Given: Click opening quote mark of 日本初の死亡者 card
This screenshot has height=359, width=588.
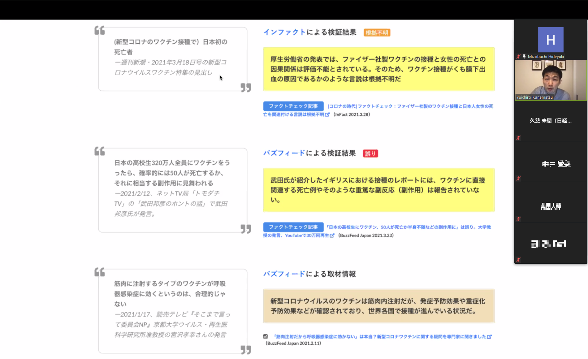Looking at the screenshot, I should [x=100, y=30].
